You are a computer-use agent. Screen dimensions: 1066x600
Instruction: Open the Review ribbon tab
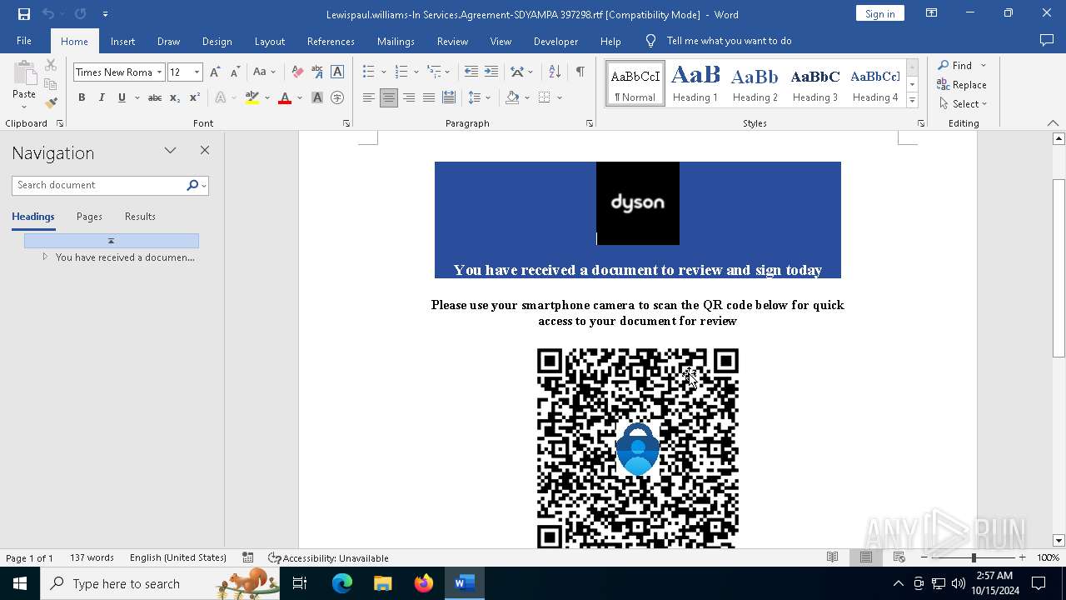coord(452,41)
